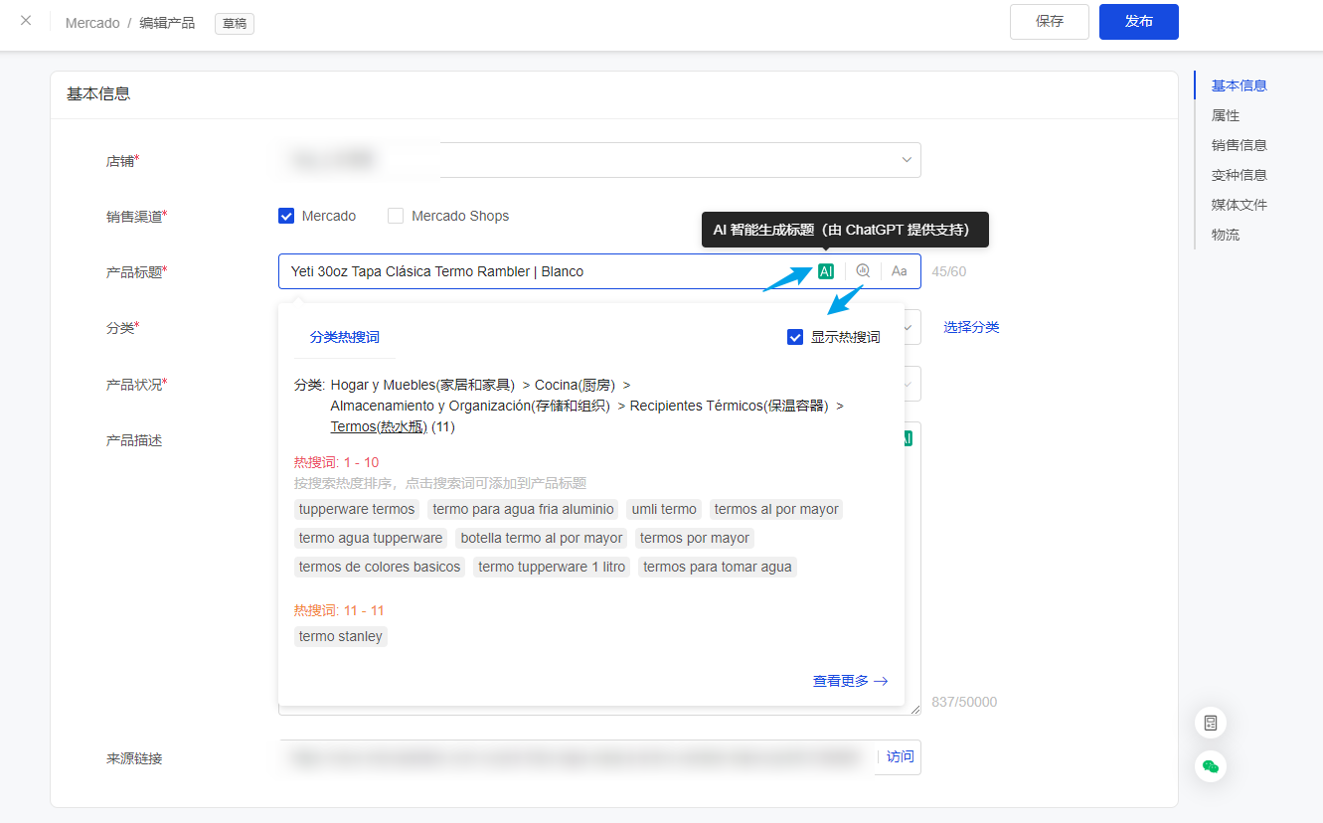Toggle the Mercado sales channel checkbox
The image size is (1323, 823).
(x=286, y=216)
